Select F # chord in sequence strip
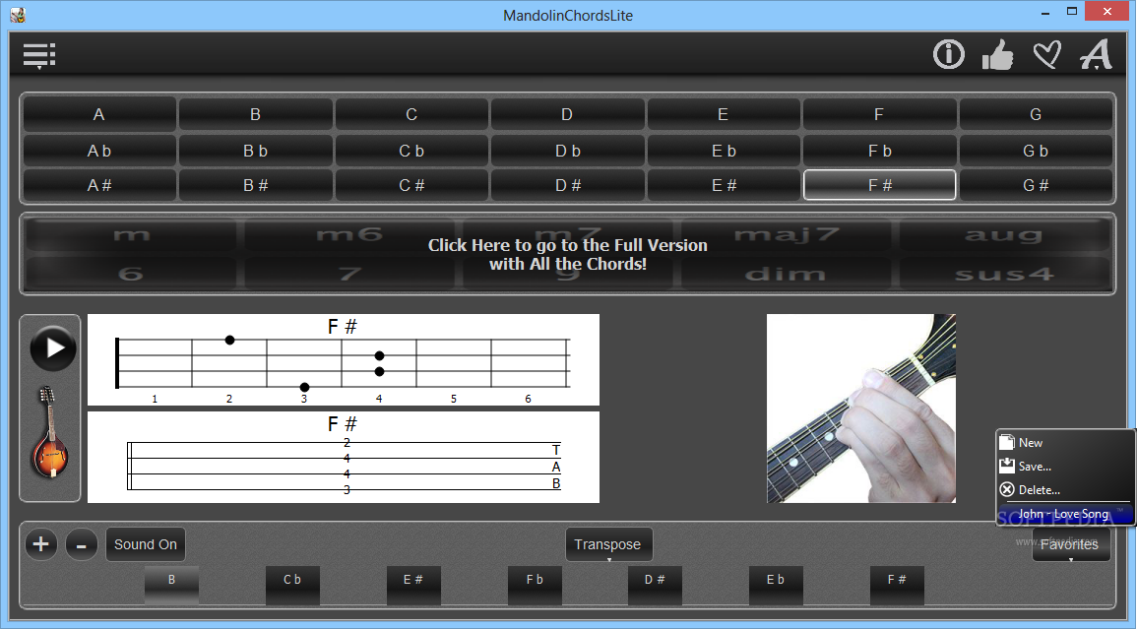The height and width of the screenshot is (629, 1137). click(897, 586)
